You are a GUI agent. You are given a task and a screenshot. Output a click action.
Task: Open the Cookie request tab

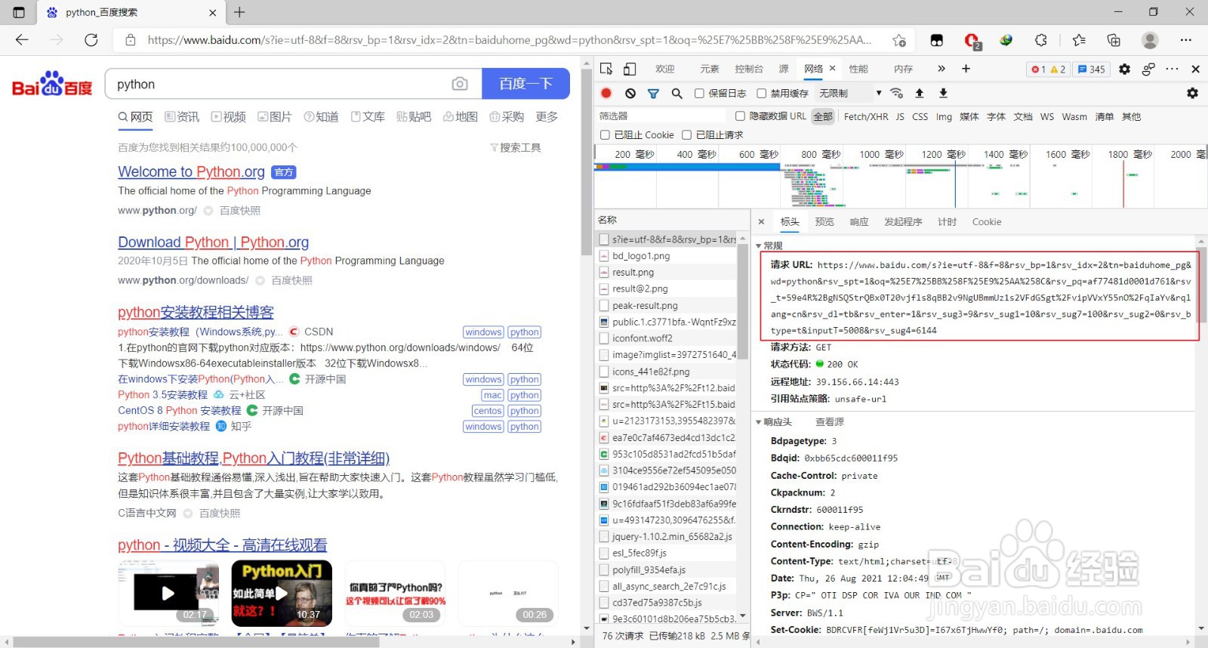click(987, 221)
